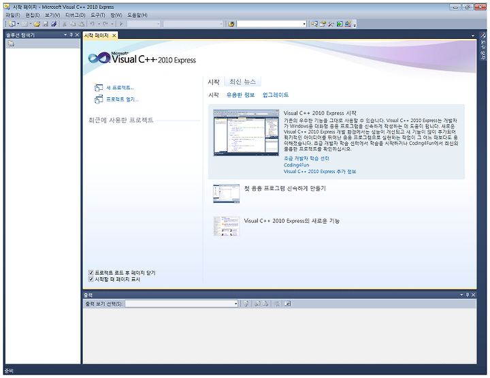Expand the toolbar options overflow arrow
This screenshot has width=490, height=378.
[355, 25]
